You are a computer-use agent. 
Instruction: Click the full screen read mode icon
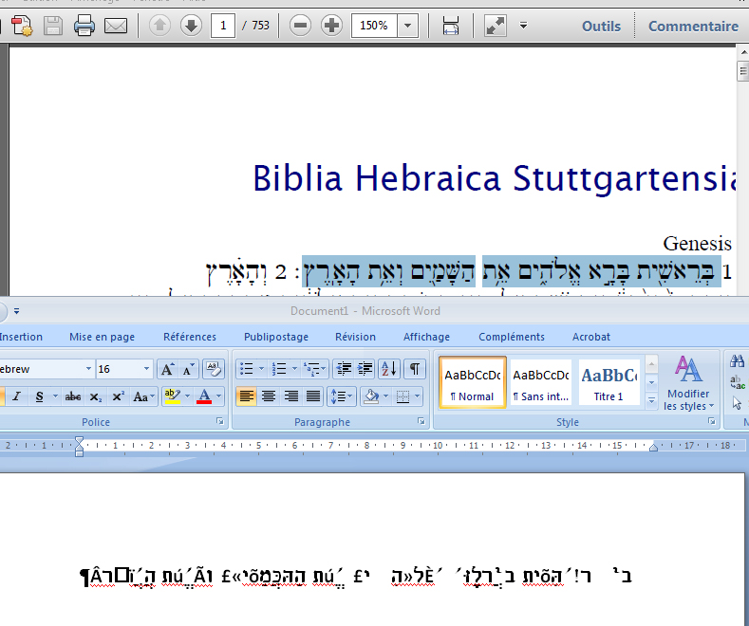pyautogui.click(x=496, y=26)
